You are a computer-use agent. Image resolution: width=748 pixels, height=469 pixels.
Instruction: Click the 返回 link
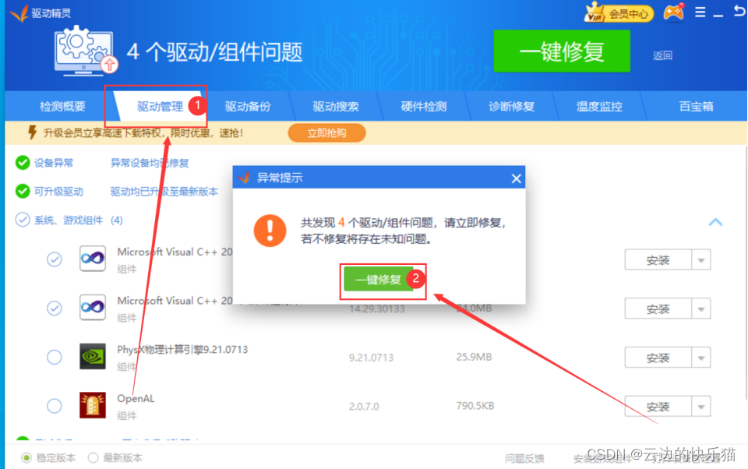tap(662, 55)
